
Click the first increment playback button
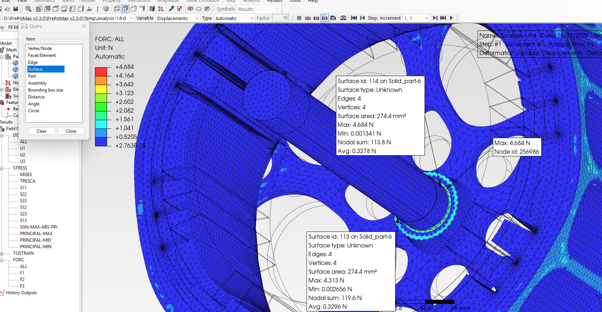(354, 18)
